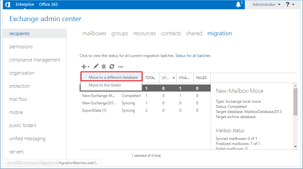Refresh the migration batch list
The image size is (303, 169).
click(x=112, y=66)
